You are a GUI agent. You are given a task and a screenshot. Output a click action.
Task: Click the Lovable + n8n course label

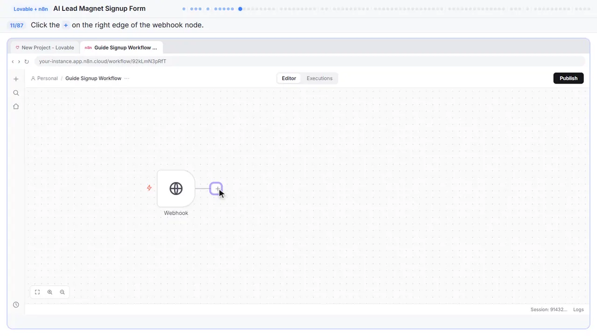[31, 9]
